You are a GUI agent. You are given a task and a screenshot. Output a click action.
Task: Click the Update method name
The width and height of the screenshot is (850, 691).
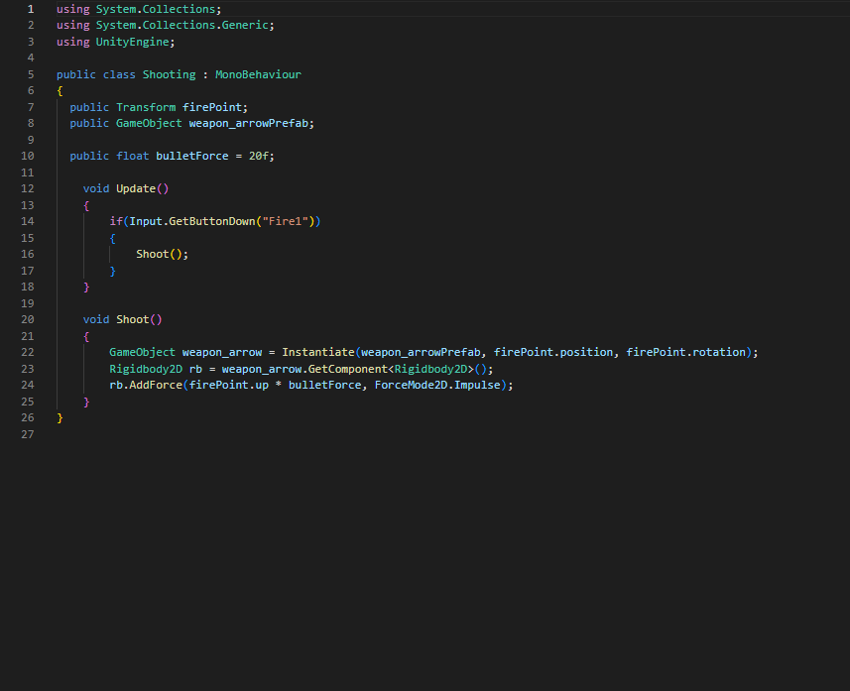(x=136, y=188)
